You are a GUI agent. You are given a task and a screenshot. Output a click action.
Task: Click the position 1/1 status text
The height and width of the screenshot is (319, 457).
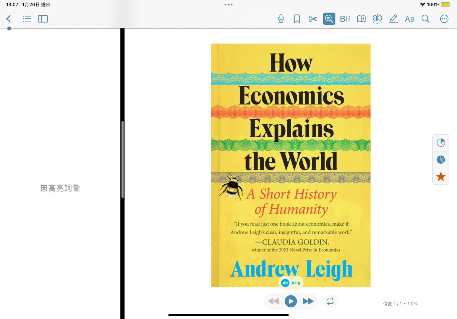(400, 304)
